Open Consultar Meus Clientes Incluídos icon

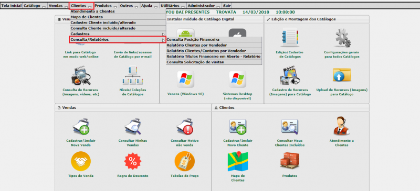pos(290,127)
